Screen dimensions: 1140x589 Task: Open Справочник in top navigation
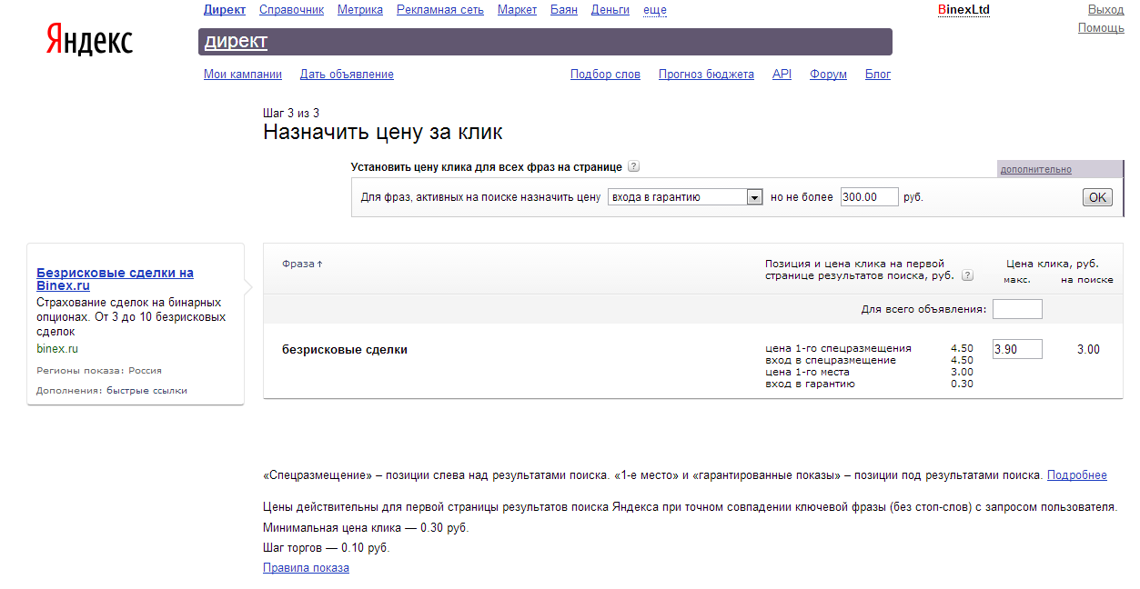[x=291, y=10]
